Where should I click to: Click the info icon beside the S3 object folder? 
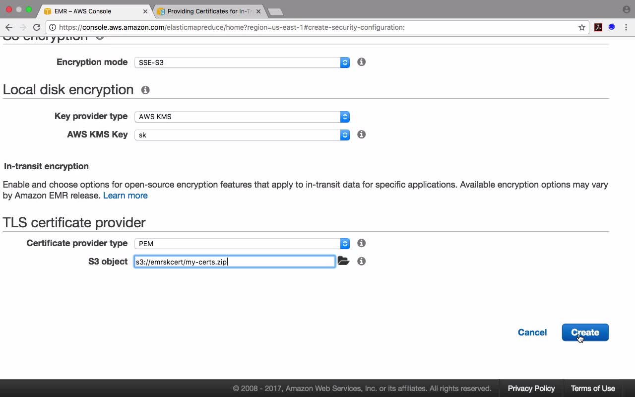[362, 261]
